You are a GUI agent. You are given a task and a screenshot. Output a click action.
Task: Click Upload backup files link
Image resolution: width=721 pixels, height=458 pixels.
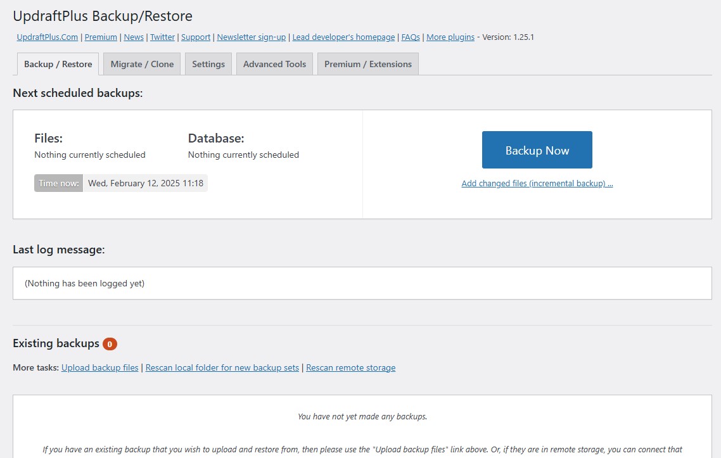99,368
